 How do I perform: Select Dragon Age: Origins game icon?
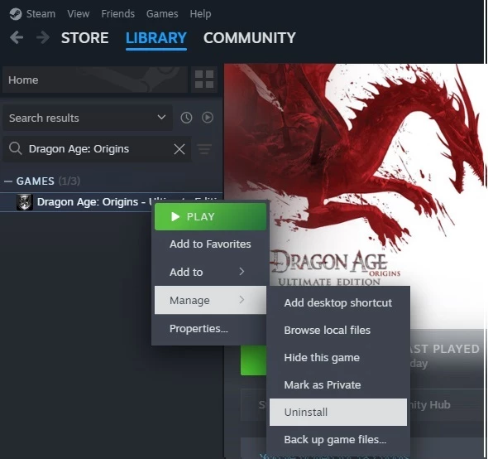pos(24,202)
